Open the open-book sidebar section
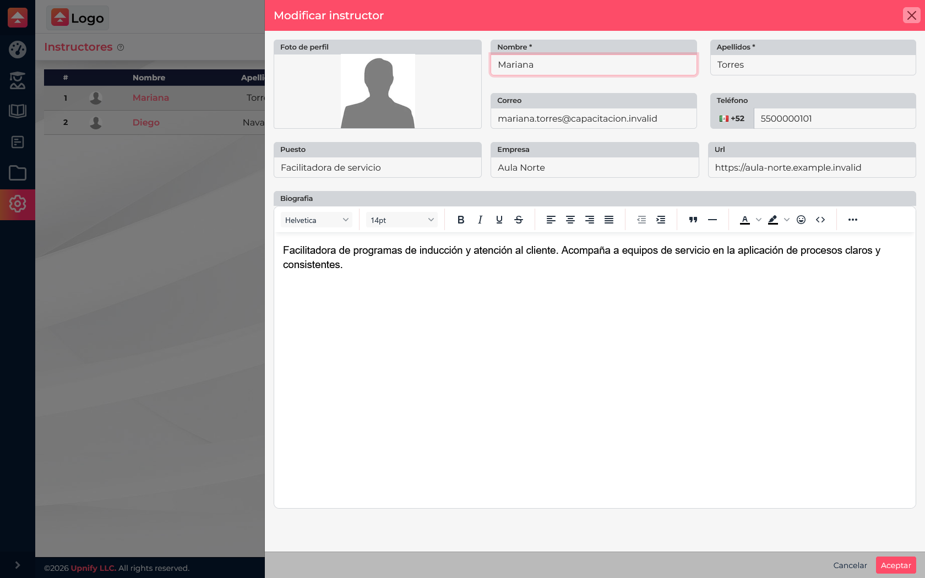The image size is (925, 578). (x=18, y=111)
